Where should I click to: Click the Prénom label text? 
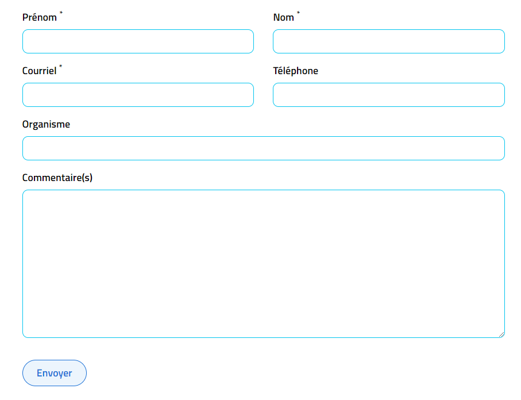pos(40,17)
